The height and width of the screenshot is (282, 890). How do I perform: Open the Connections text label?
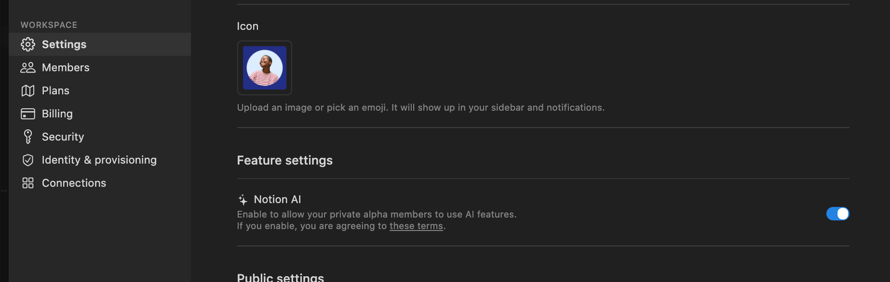pyautogui.click(x=74, y=183)
